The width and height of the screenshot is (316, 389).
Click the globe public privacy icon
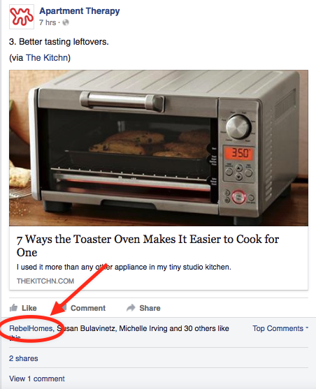[66, 22]
